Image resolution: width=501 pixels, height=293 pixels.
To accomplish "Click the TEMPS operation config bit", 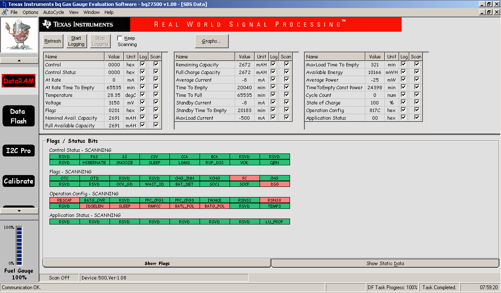I will tap(274, 206).
